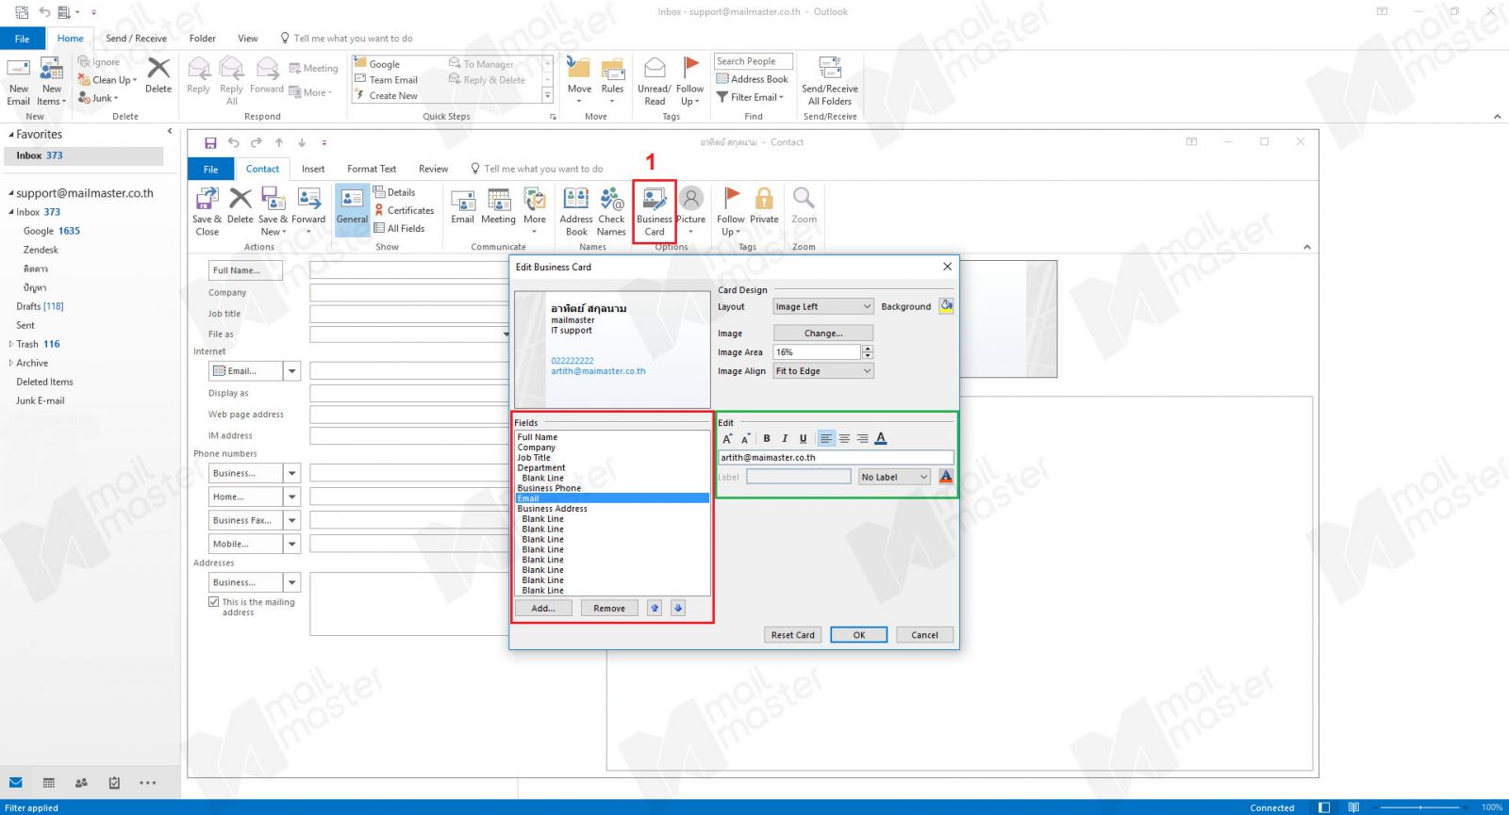Click Forward contact icon
Viewport: 1509px width, 815px height.
coord(308,205)
